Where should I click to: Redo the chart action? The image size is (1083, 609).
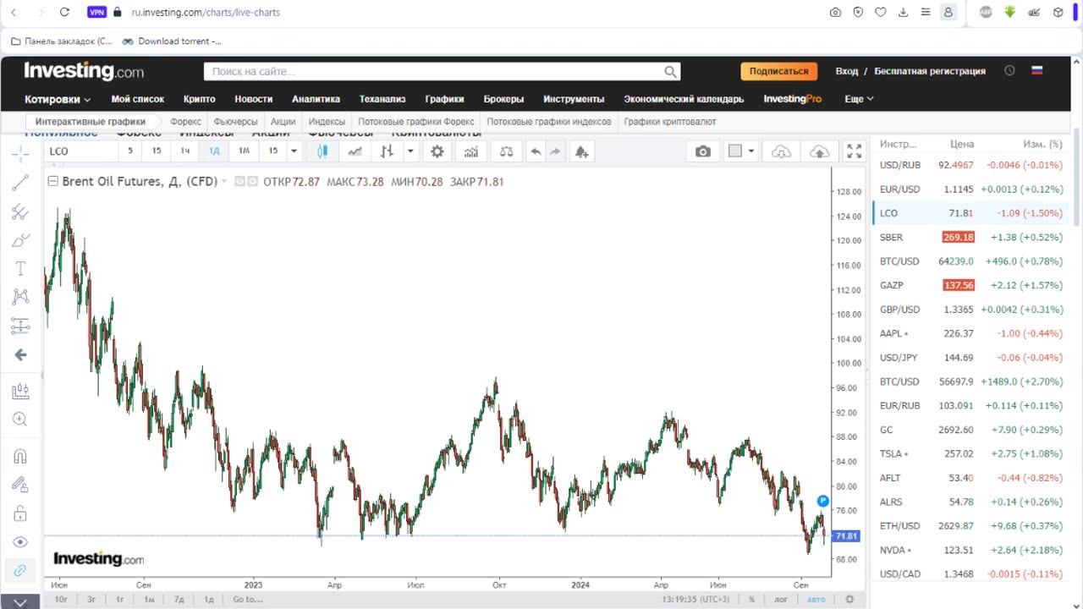(555, 151)
